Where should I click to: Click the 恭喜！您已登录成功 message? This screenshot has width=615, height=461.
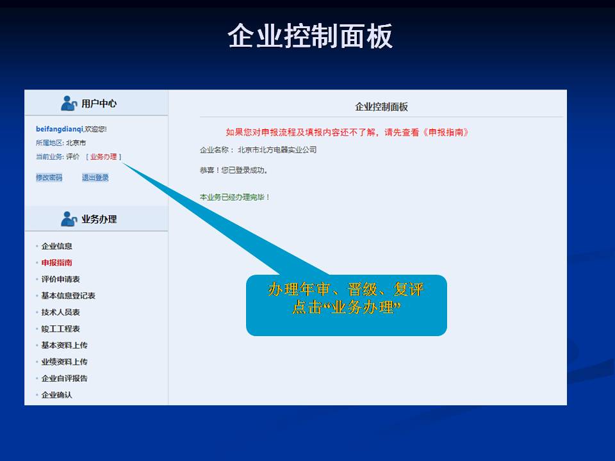234,170
